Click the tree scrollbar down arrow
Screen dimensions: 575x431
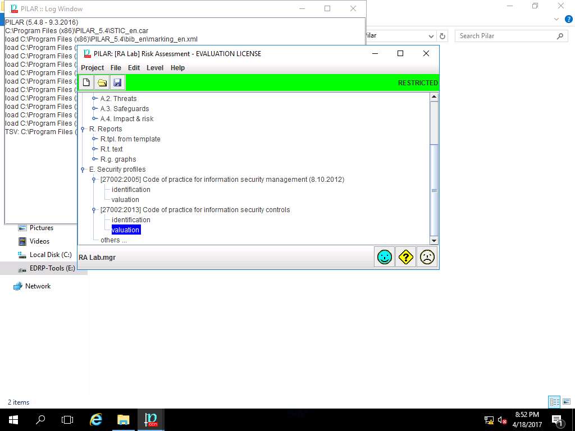pos(434,241)
